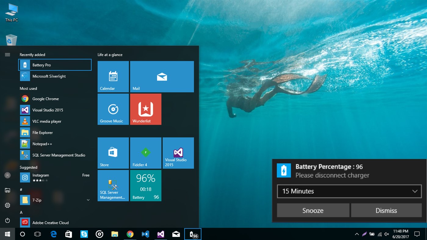Open the Wunderlist tile
This screenshot has width=427, height=240.
[x=146, y=109]
